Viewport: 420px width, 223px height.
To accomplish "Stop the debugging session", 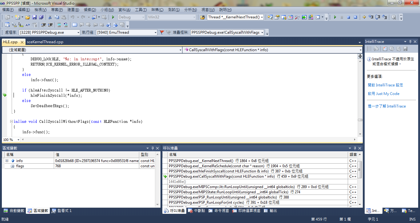I will coord(349,17).
